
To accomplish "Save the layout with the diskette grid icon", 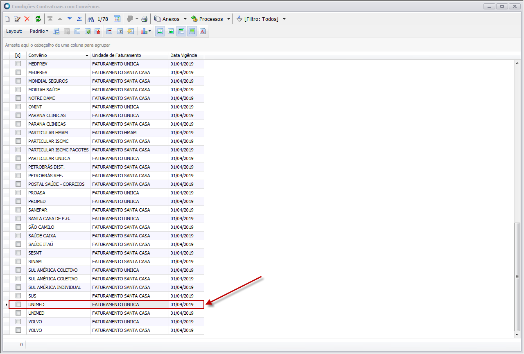I will click(x=56, y=31).
